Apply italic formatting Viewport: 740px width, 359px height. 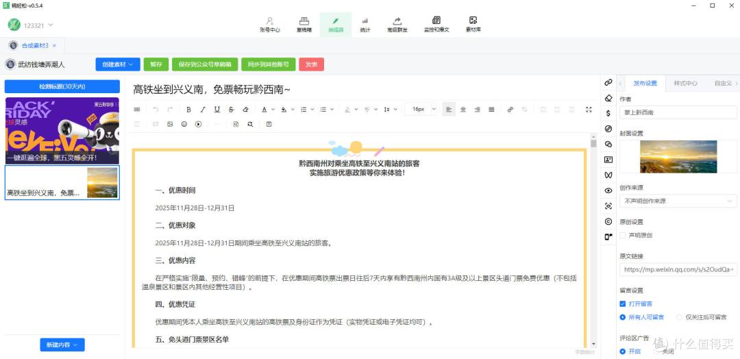[203, 110]
